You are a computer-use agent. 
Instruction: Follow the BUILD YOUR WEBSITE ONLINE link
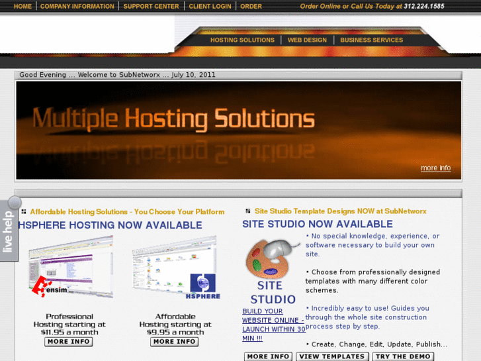pos(273,325)
